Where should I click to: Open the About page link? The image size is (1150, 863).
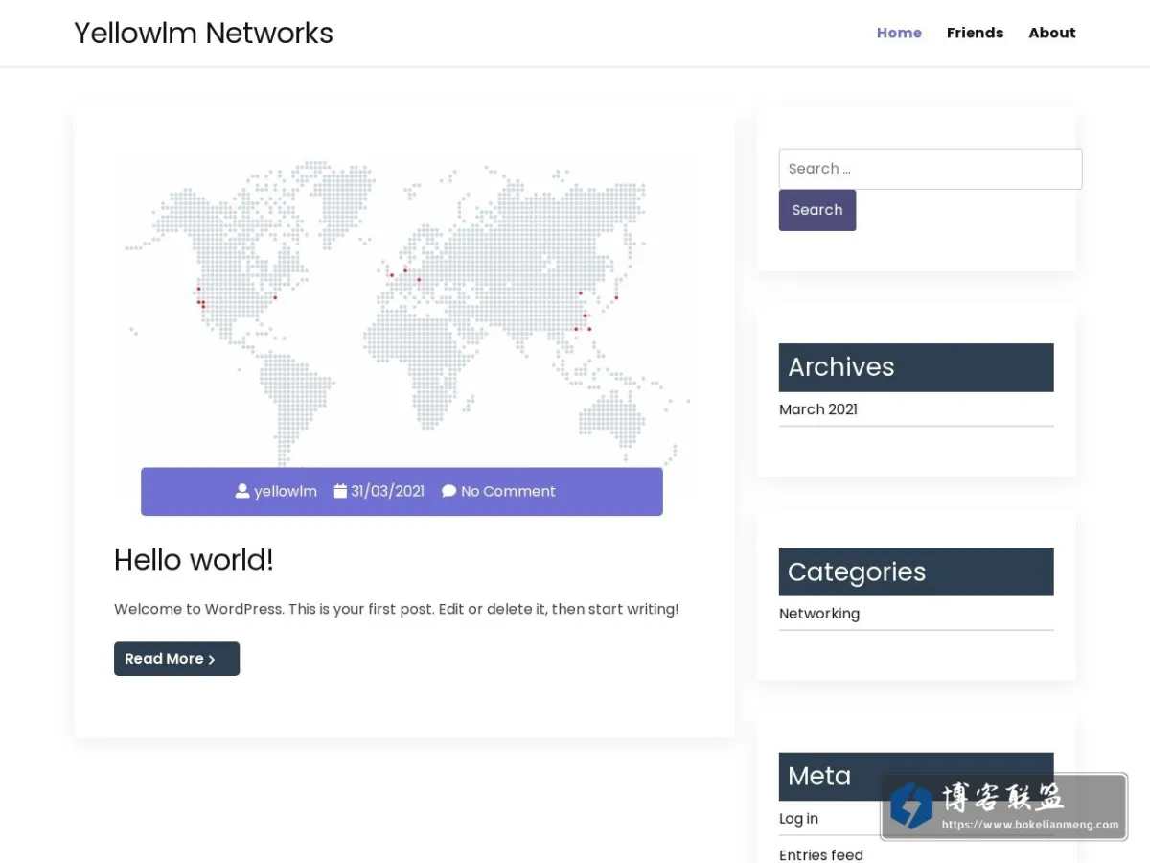(x=1052, y=33)
